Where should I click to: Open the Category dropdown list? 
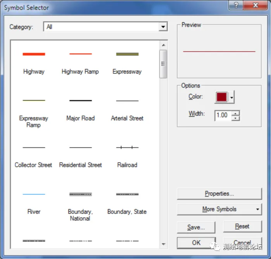pyautogui.click(x=163, y=27)
